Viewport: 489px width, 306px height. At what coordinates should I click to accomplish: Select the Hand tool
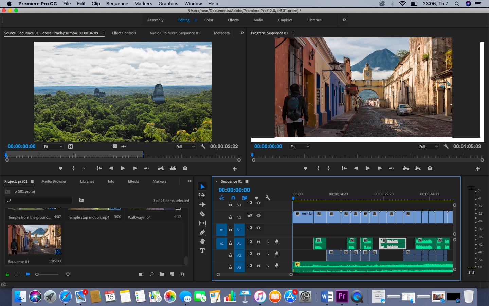tap(202, 241)
